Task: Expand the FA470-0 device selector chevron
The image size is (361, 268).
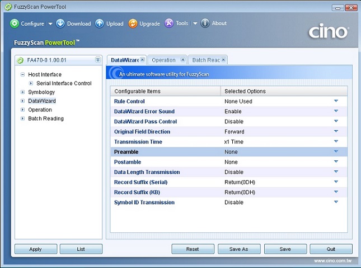Action: pyautogui.click(x=98, y=60)
